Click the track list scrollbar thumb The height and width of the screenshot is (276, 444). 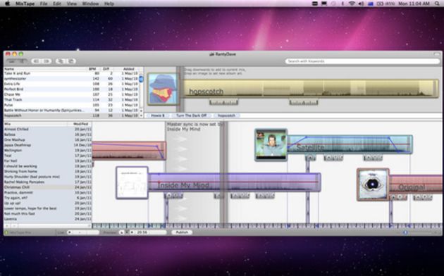141,79
